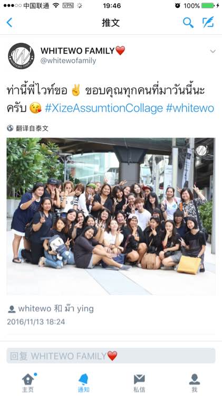Image resolution: width=222 pixels, height=396 pixels.
Task: Switch to Messages tab (私信)
Action: point(139,383)
